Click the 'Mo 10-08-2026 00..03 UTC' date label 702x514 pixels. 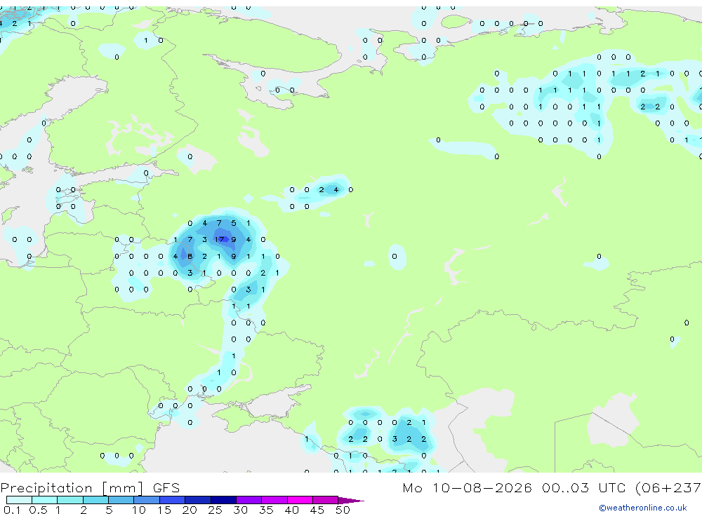click(x=516, y=487)
